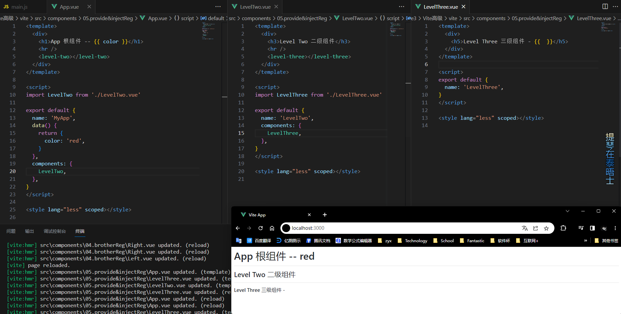Image resolution: width=621 pixels, height=314 pixels.
Task: Open the 输出 panel tab
Action: (30, 231)
